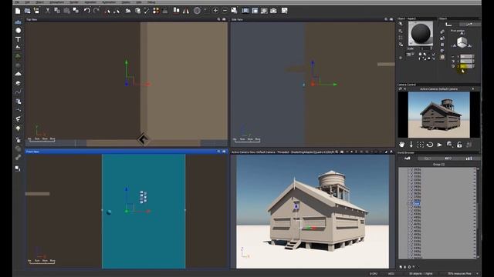Create a new scene with New file icon
Screen dimensions: 494x277
(18, 11)
